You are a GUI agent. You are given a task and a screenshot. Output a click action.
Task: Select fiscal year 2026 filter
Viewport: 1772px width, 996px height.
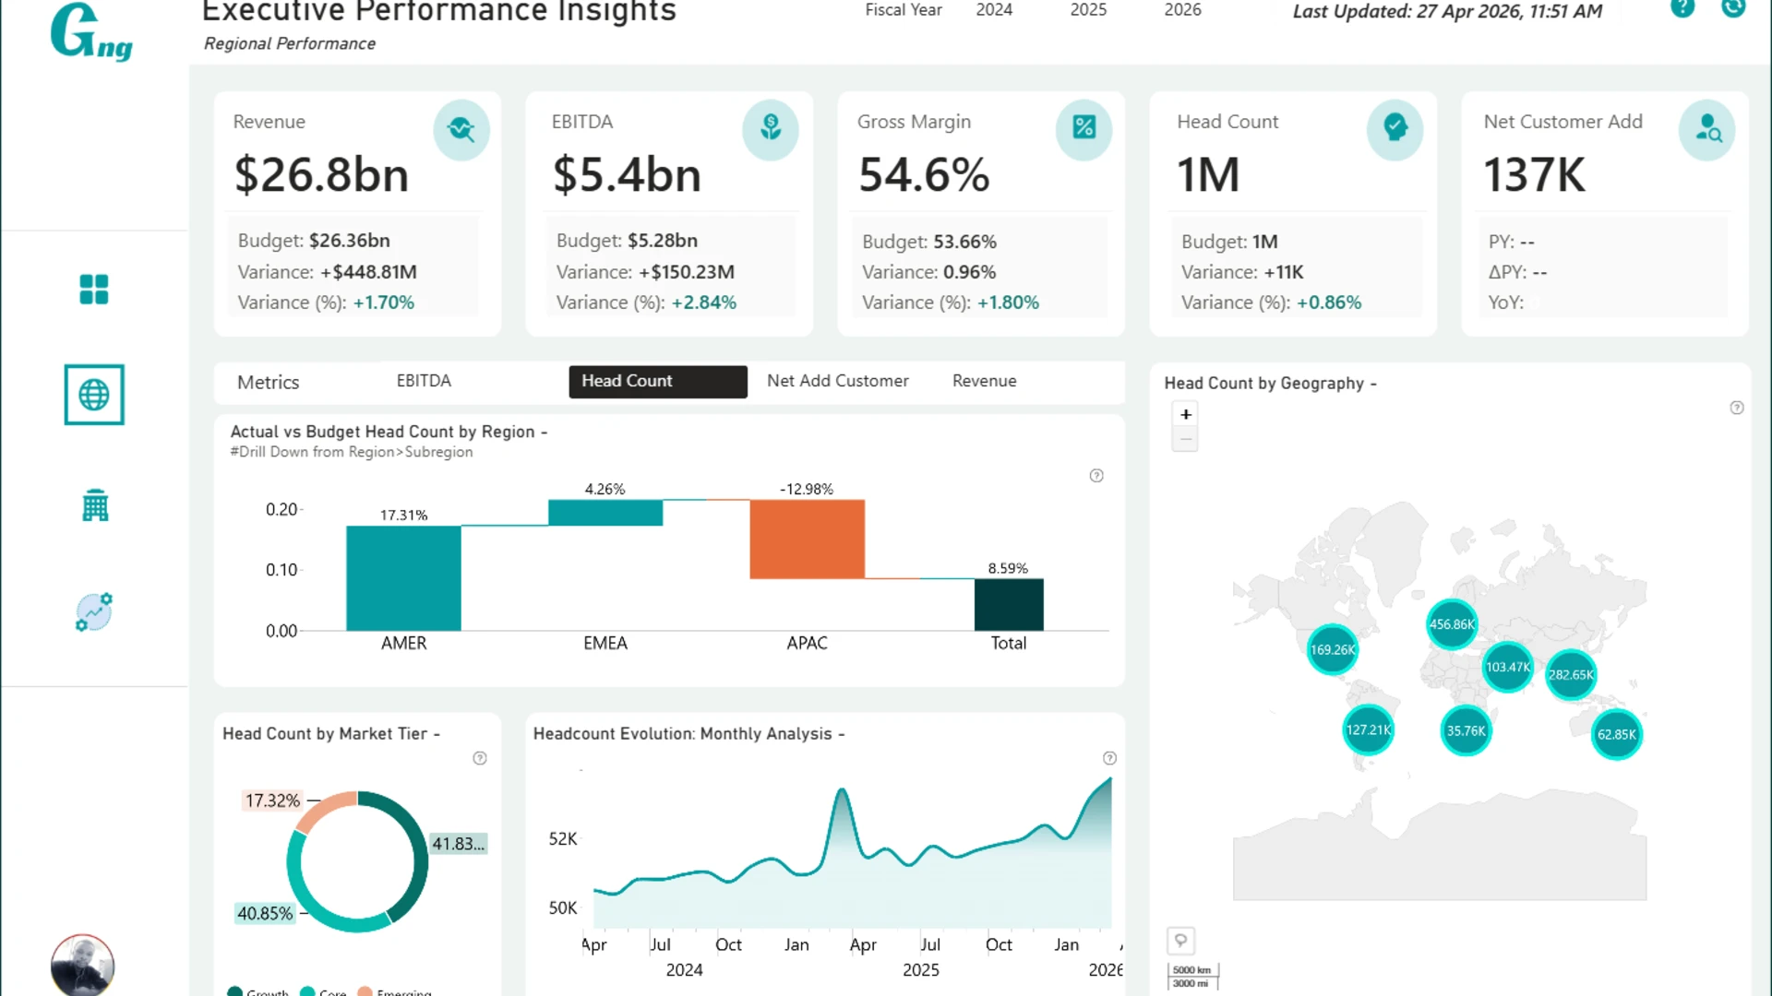[1182, 10]
